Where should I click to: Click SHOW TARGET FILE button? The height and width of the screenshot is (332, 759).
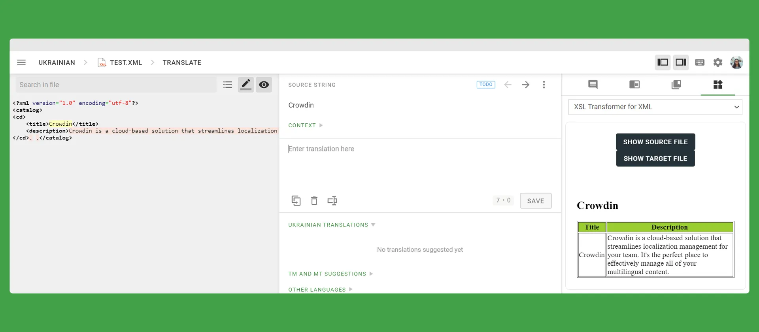[655, 158]
